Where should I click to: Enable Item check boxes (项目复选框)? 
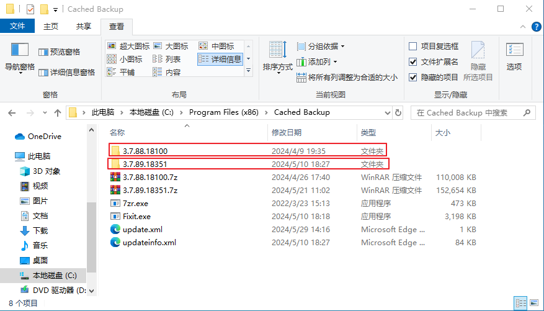pyautogui.click(x=434, y=46)
